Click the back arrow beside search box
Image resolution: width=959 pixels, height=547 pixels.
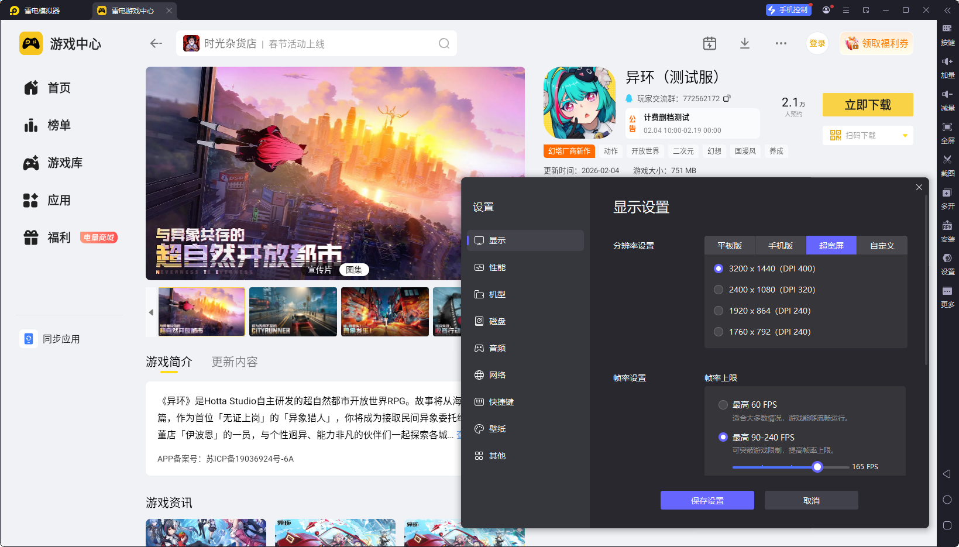pos(156,43)
